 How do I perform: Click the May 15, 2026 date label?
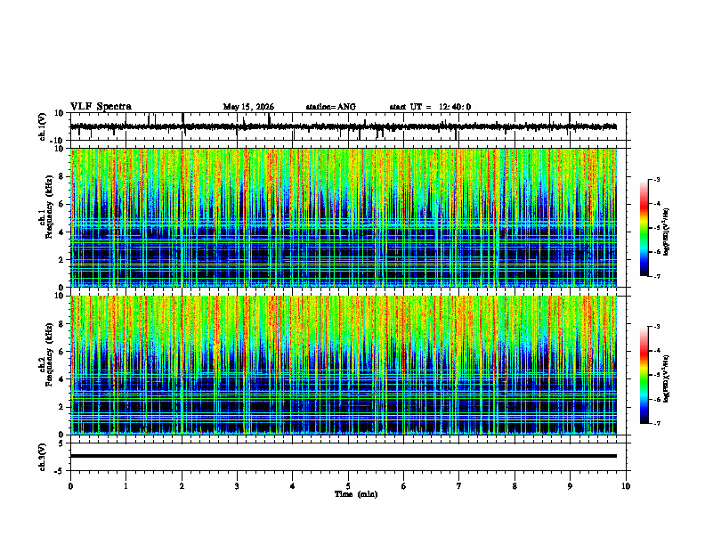point(248,107)
